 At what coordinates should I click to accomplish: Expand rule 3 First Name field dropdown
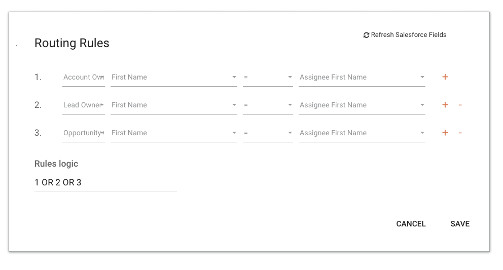coord(173,133)
